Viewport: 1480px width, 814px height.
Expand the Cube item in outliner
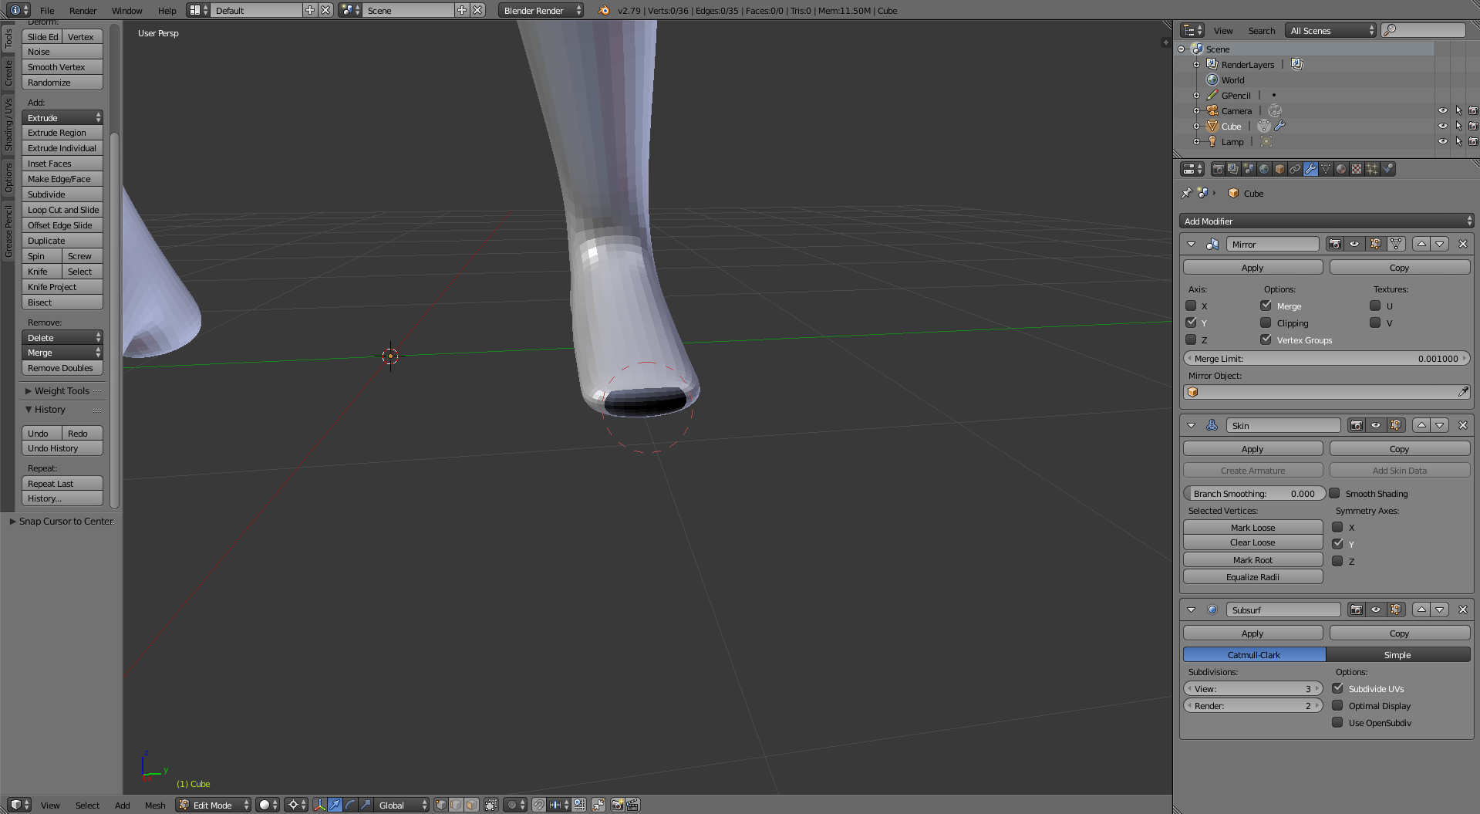click(1196, 126)
